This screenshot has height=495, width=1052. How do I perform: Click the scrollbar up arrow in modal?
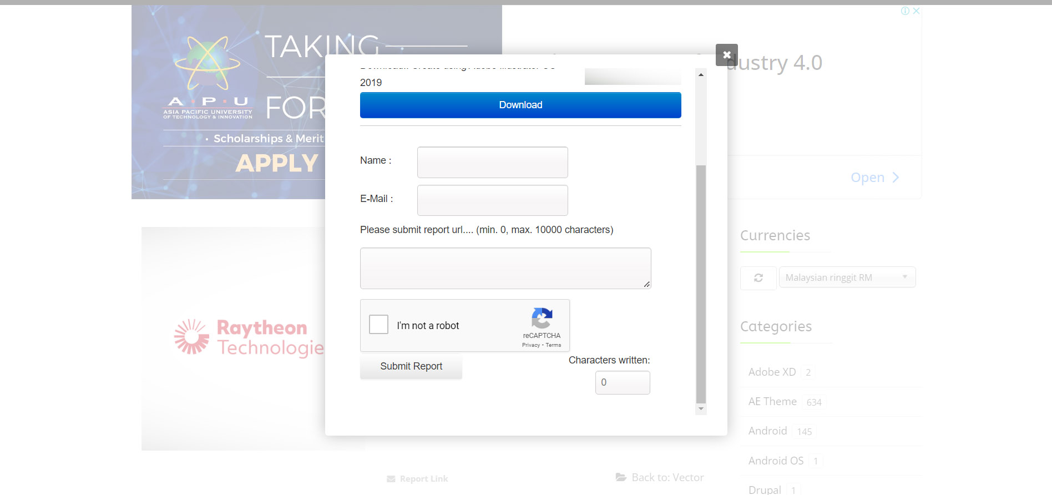[x=701, y=74]
